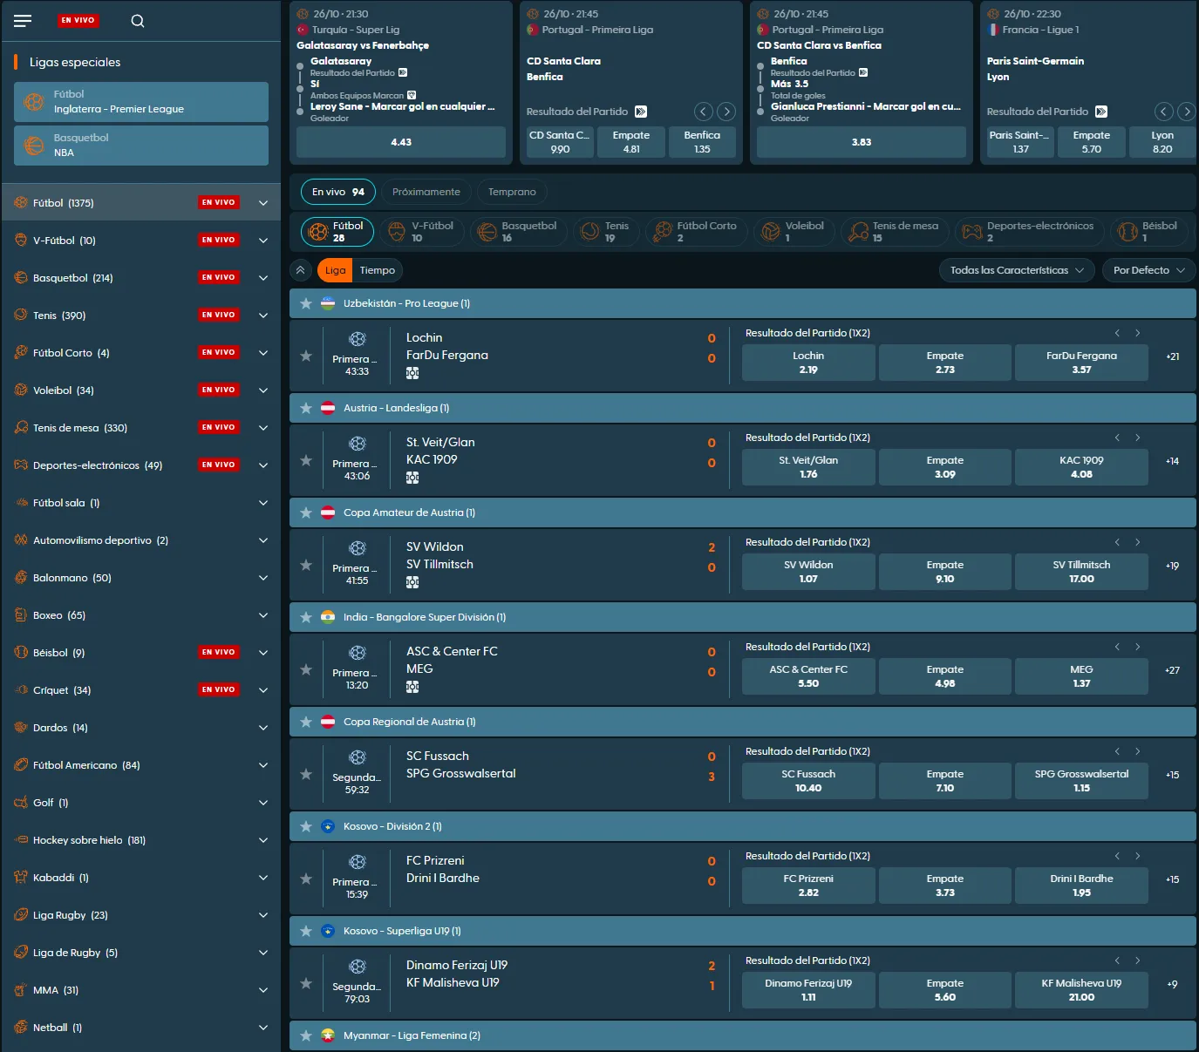The width and height of the screenshot is (1199, 1052).
Task: Go to previous market in CD Santa Clara card
Action: click(704, 112)
